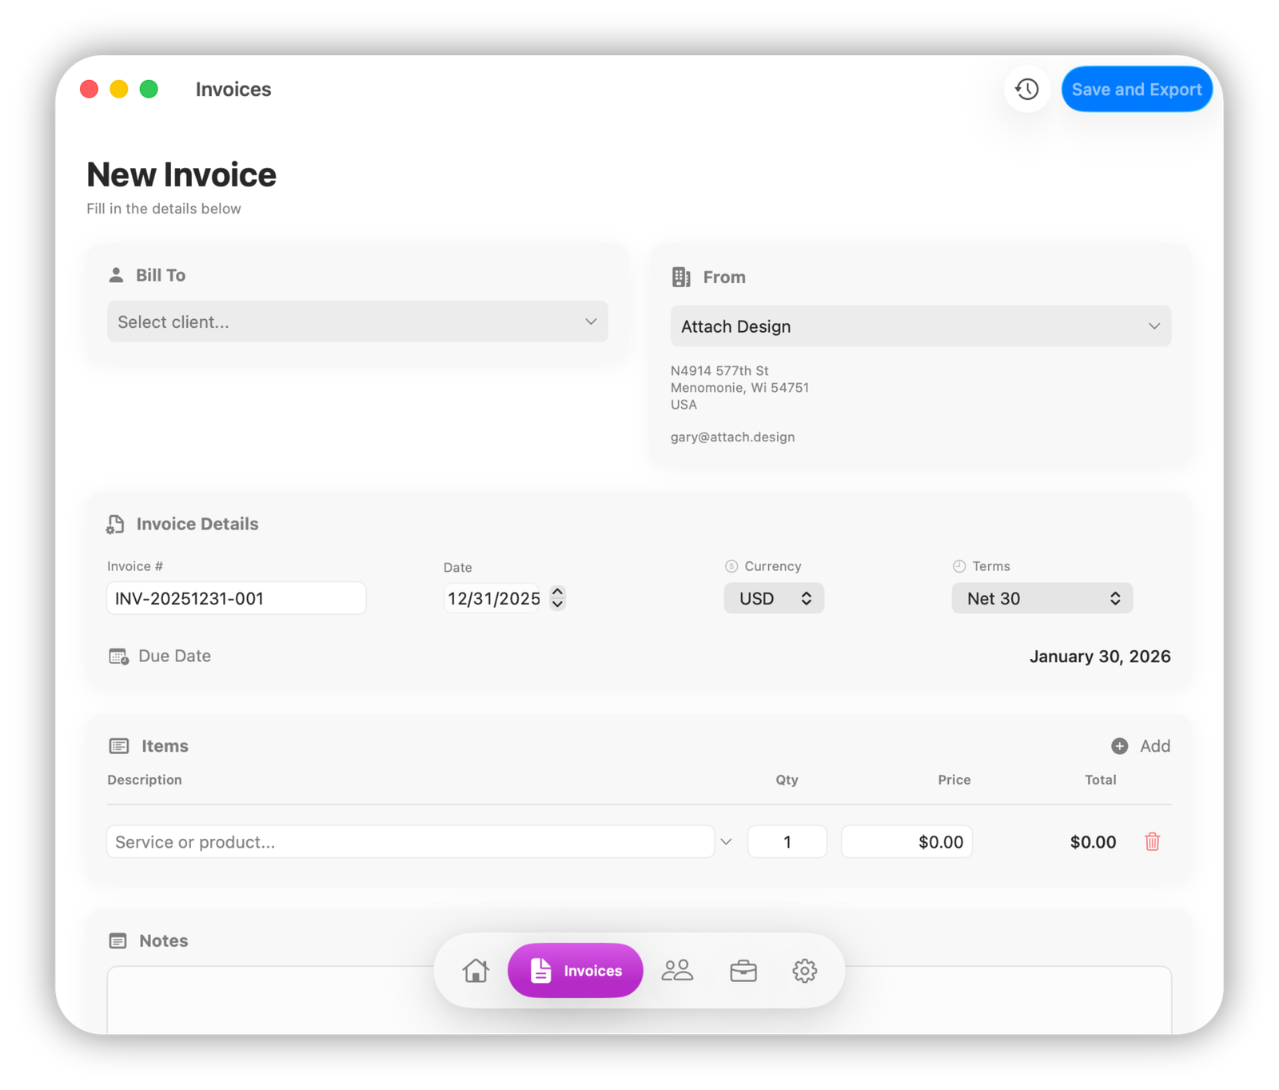1279x1090 pixels.
Task: Open the USD currency dropdown
Action: (773, 597)
